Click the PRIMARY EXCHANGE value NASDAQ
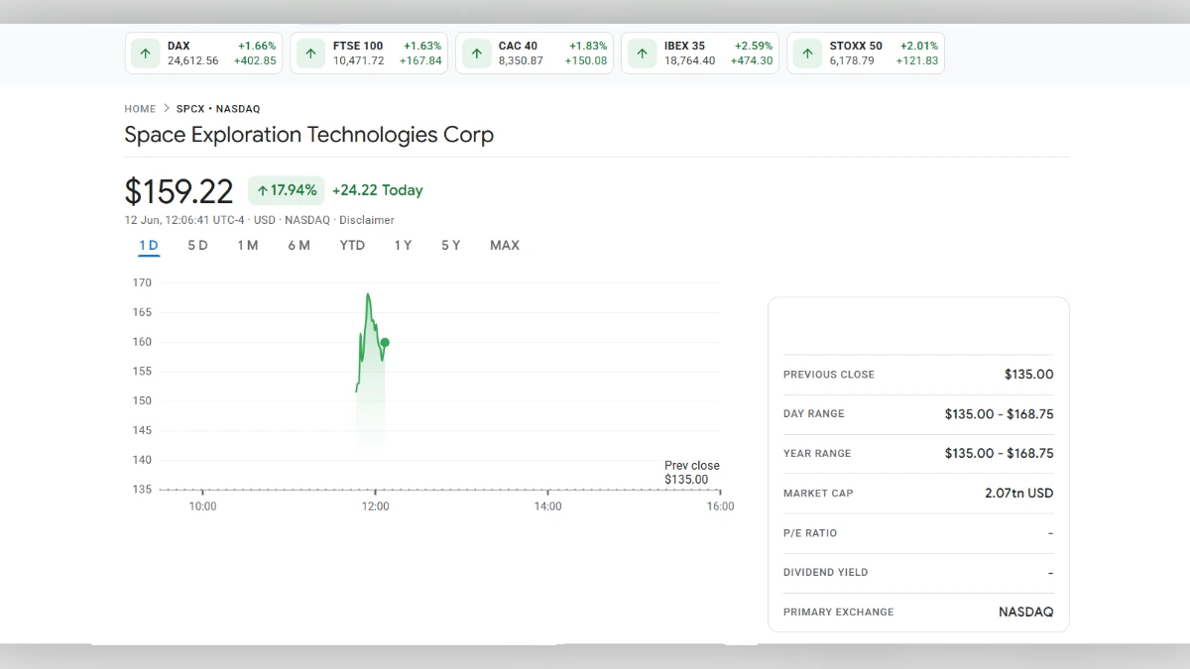The height and width of the screenshot is (669, 1190). [x=1026, y=613]
